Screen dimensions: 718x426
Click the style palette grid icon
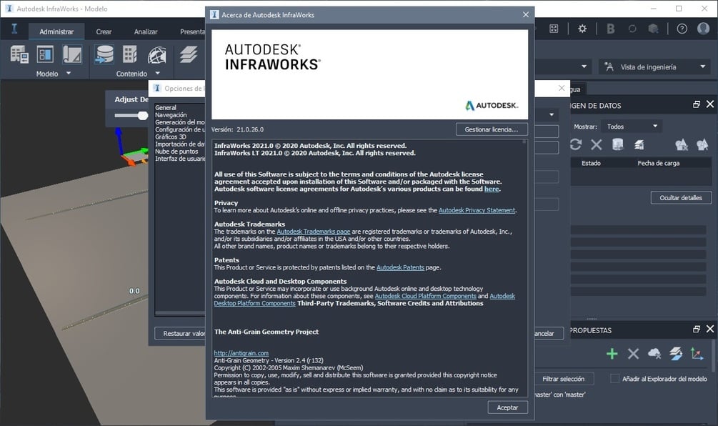[130, 54]
